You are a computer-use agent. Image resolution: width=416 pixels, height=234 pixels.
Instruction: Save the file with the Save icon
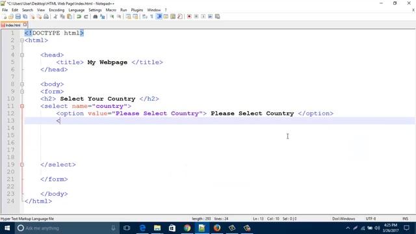tap(18, 16)
